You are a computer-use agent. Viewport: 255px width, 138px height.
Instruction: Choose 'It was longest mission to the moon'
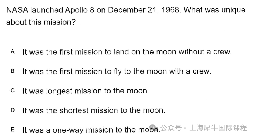pyautogui.click(x=86, y=91)
